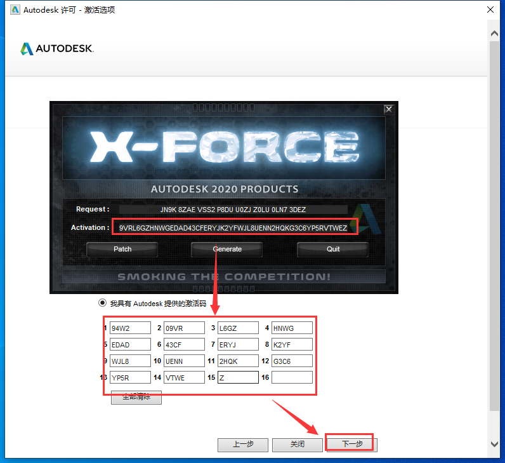The width and height of the screenshot is (505, 463).
Task: Click activation code box 15 containing Z
Action: 238,377
